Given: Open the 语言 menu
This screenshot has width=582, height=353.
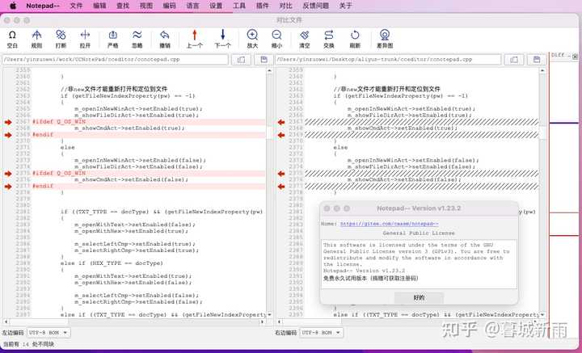Looking at the screenshot, I should [x=192, y=6].
